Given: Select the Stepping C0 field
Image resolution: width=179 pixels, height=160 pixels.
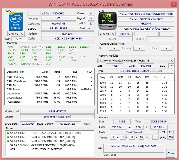Looking at the screenshot, I should click(59, 18).
